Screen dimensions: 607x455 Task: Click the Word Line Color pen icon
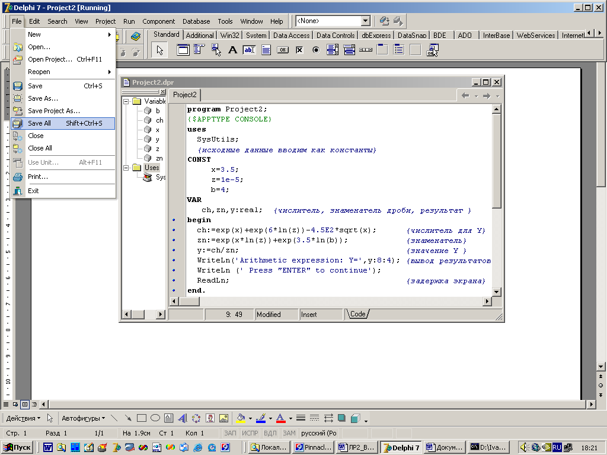[x=261, y=418]
